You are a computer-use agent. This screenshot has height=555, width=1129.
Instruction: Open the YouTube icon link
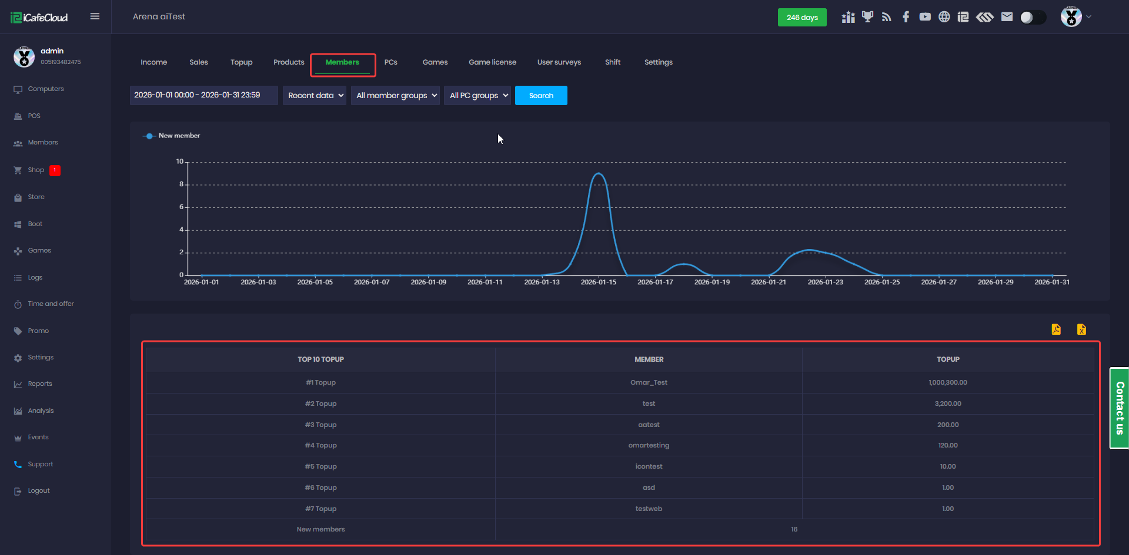pyautogui.click(x=925, y=17)
